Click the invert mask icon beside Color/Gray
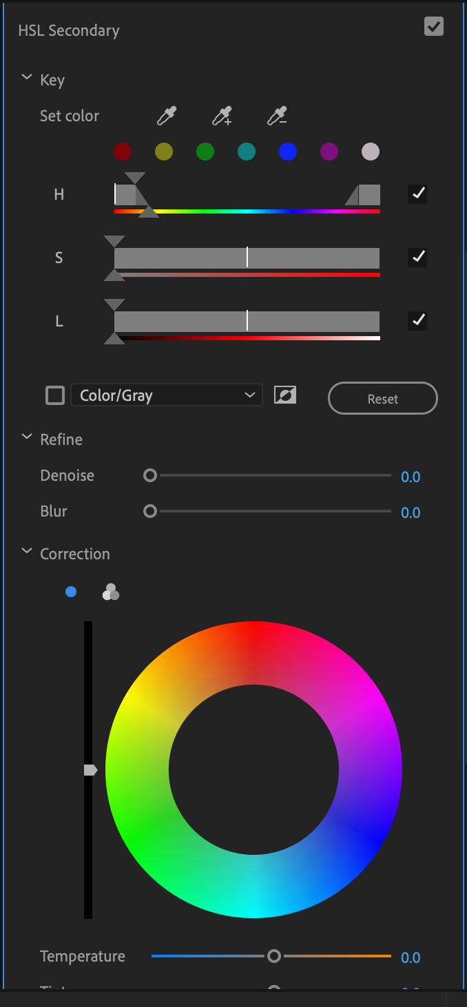 point(285,395)
